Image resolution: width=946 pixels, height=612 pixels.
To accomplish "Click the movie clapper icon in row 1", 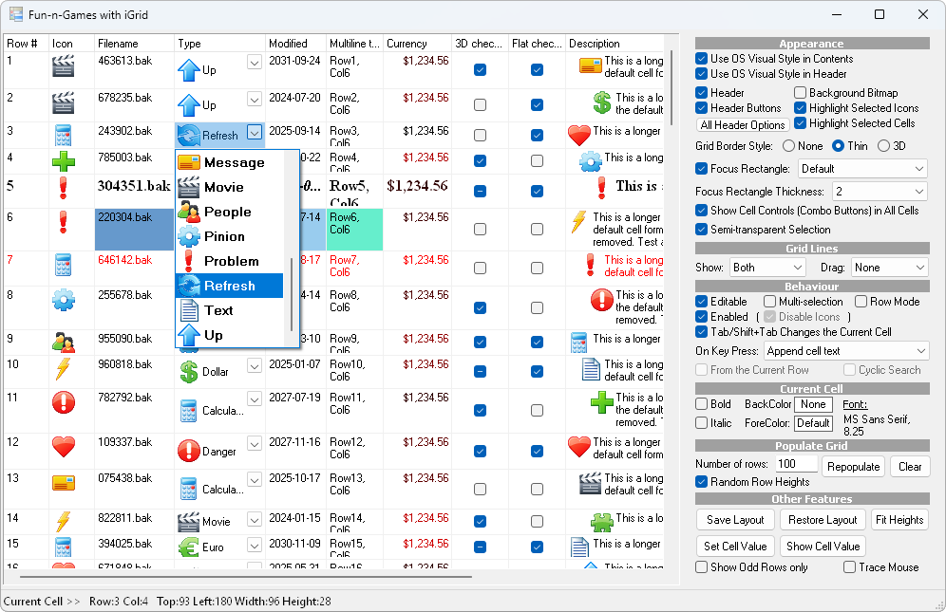I will coord(63,67).
